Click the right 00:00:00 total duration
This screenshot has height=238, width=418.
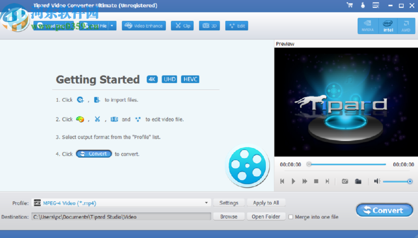(403, 164)
